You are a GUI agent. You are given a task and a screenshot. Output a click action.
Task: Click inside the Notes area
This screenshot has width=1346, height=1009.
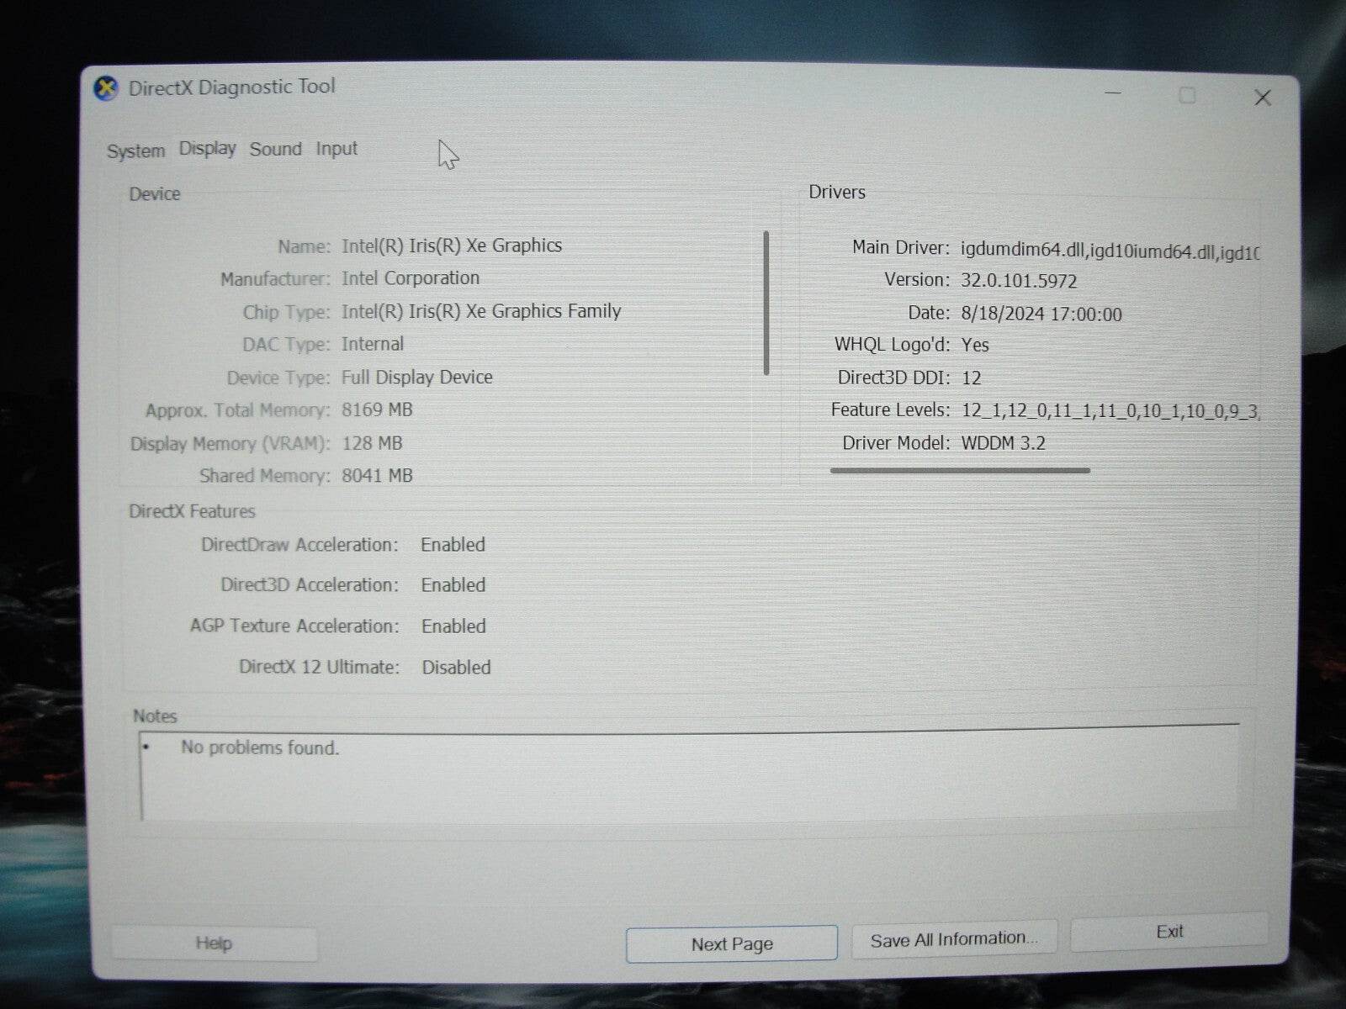point(673,782)
